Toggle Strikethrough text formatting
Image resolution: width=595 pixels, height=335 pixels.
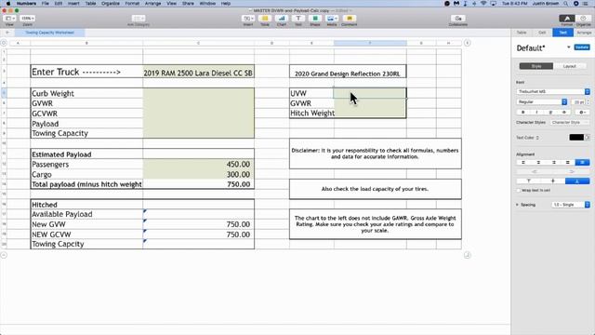[564, 113]
